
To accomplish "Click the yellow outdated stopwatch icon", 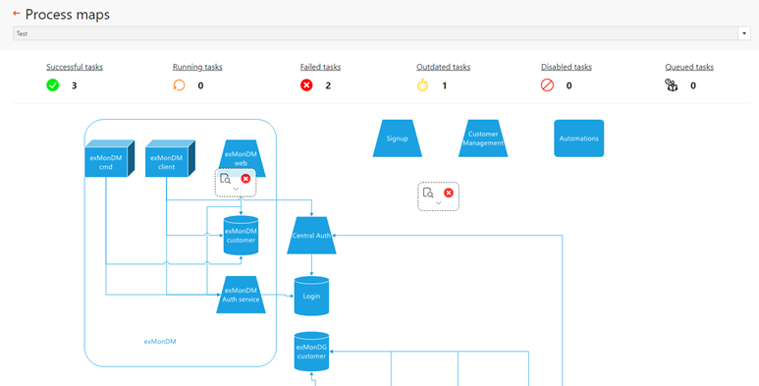I will [x=422, y=85].
